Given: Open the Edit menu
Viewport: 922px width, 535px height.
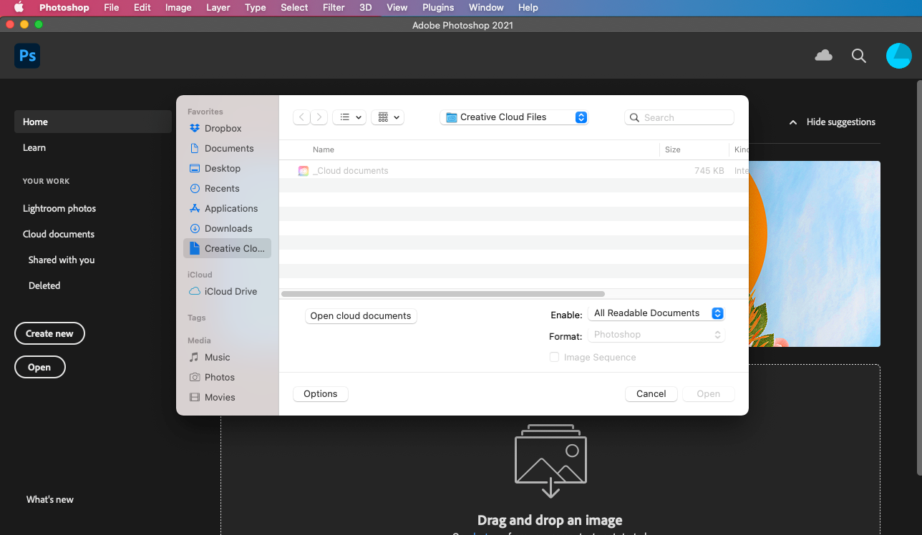Looking at the screenshot, I should click(142, 7).
